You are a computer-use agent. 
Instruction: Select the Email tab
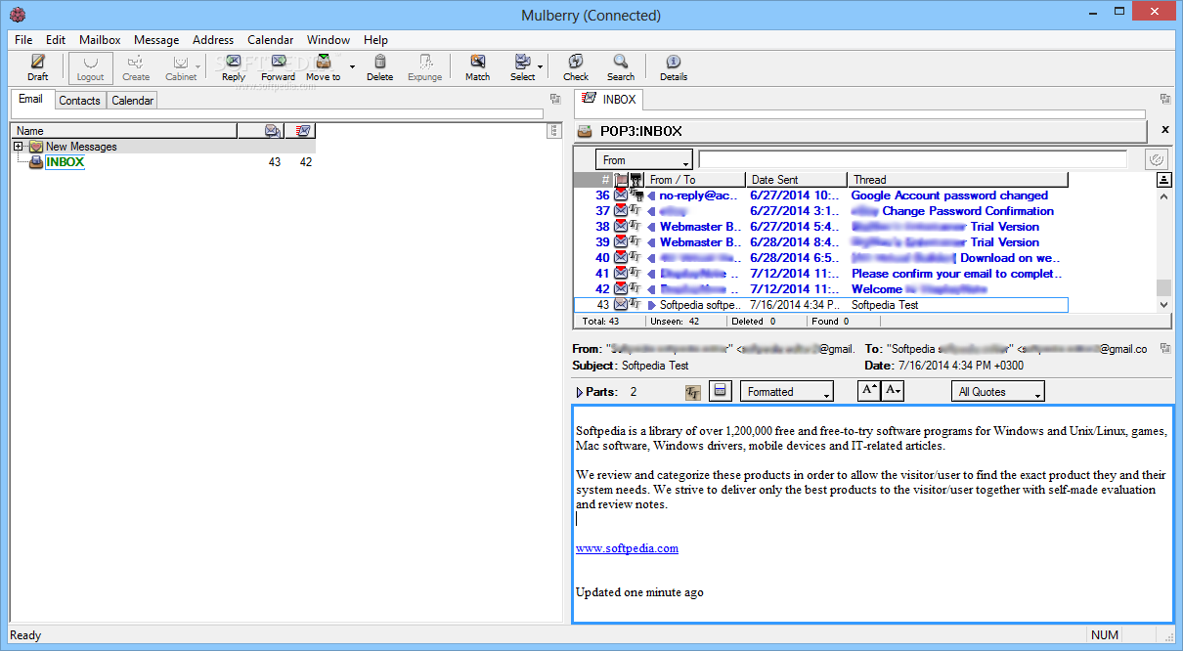click(x=31, y=99)
